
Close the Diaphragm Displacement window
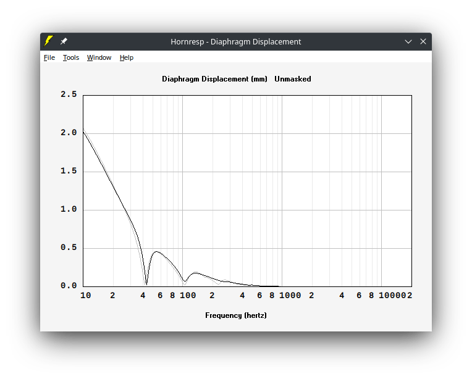pyautogui.click(x=423, y=41)
